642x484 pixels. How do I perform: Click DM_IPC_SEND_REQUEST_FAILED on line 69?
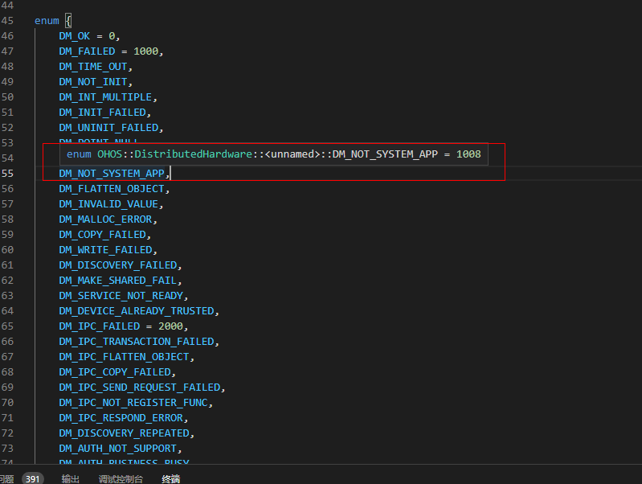coord(140,388)
